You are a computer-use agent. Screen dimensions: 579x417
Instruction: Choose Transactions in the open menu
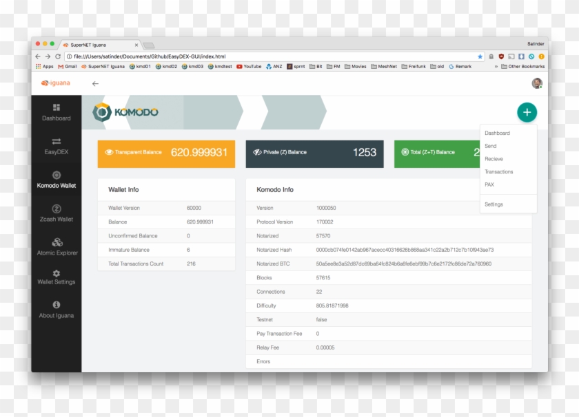click(499, 171)
